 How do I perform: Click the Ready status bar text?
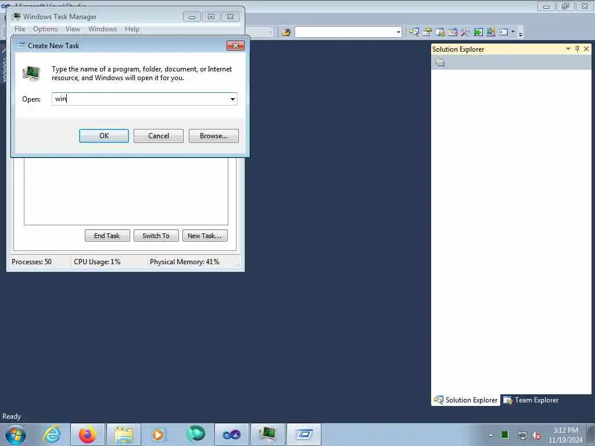12,416
